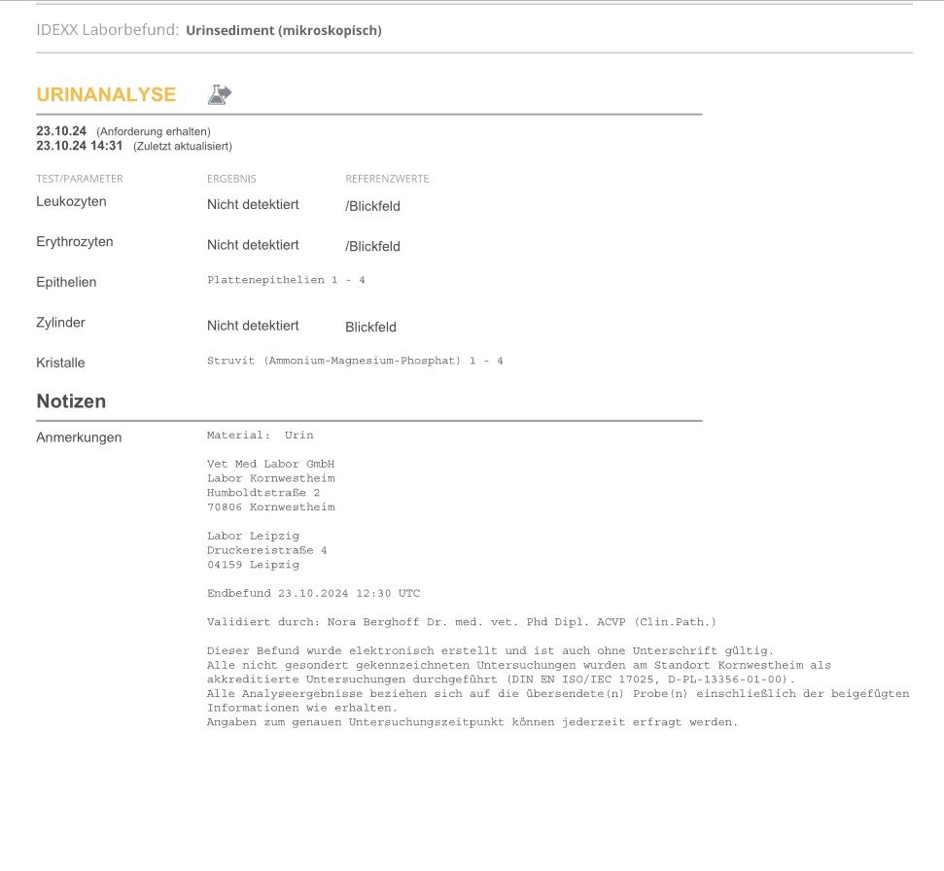The width and height of the screenshot is (944, 871).
Task: Select the Erythrozyten parameter label
Action: (x=75, y=242)
